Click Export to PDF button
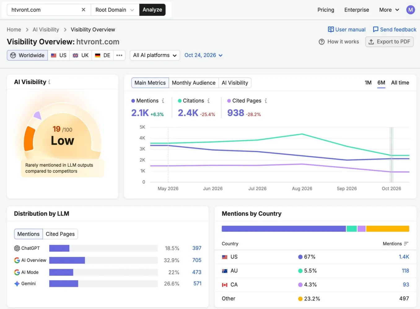Image resolution: width=420 pixels, height=309 pixels. [x=389, y=42]
